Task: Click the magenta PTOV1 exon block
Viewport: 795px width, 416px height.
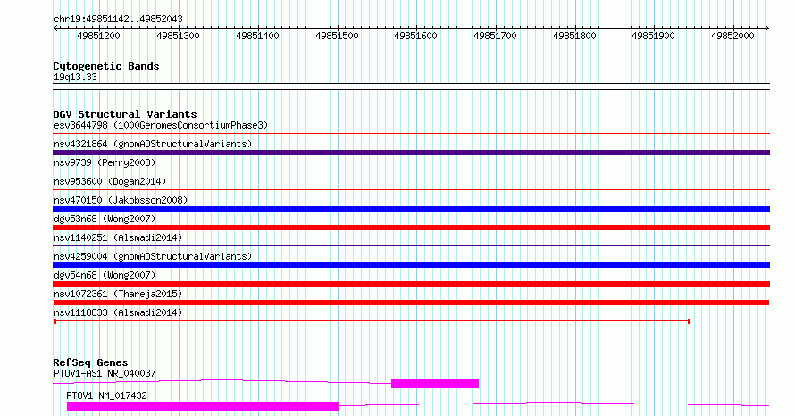Action: coord(202,406)
